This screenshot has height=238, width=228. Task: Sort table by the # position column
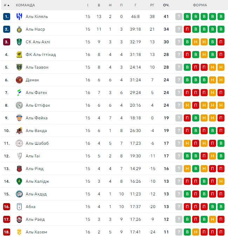(6, 5)
